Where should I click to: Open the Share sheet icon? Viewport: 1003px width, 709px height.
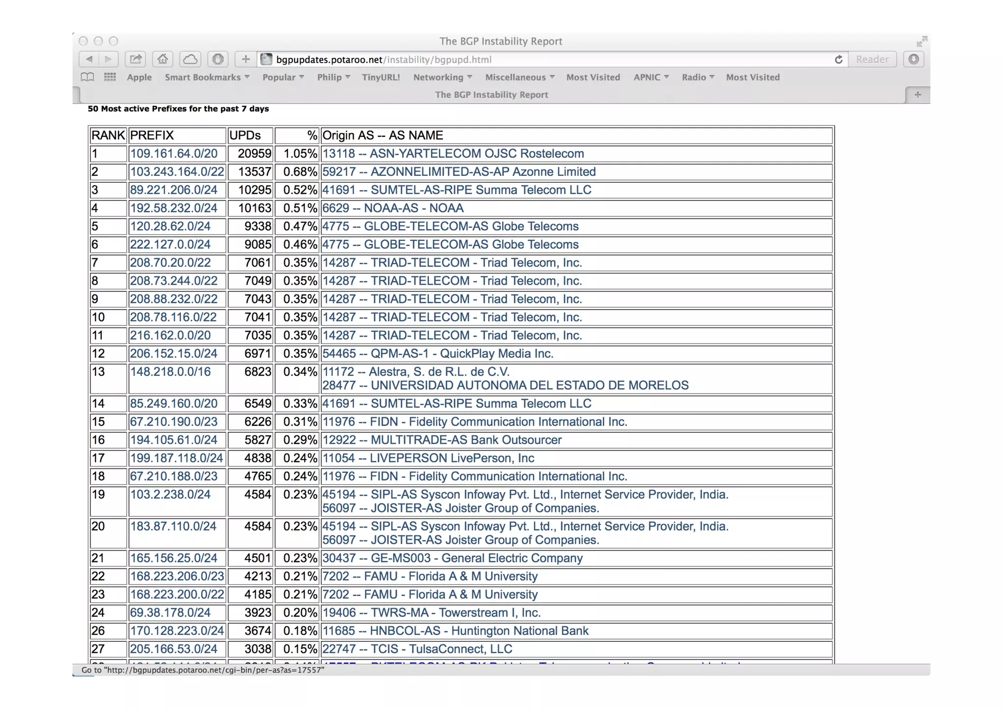click(135, 59)
